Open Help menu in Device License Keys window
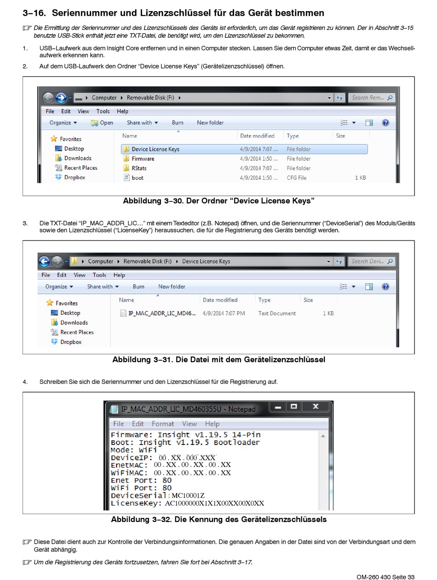437x580 pixels. coord(119,275)
